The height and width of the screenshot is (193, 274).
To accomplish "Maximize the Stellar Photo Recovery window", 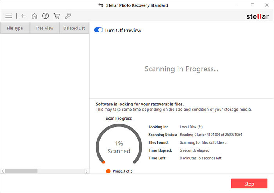I will pos(252,5).
